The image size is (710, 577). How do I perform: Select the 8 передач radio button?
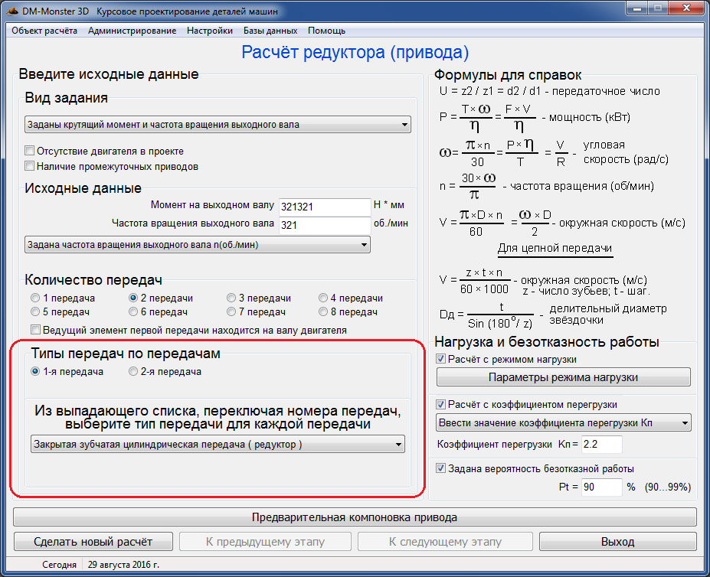pyautogui.click(x=323, y=311)
